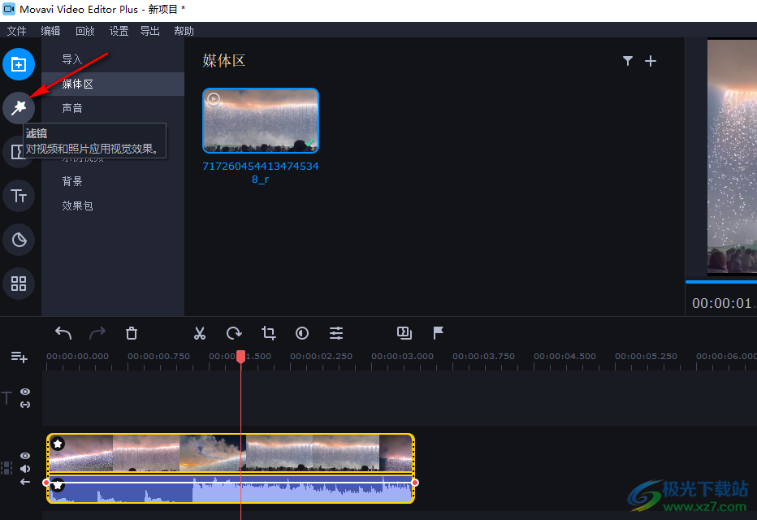
Task: Click the star on video clip
Action: click(58, 444)
